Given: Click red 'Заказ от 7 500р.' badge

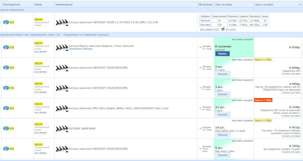Looking at the screenshot, I should (x=263, y=100).
